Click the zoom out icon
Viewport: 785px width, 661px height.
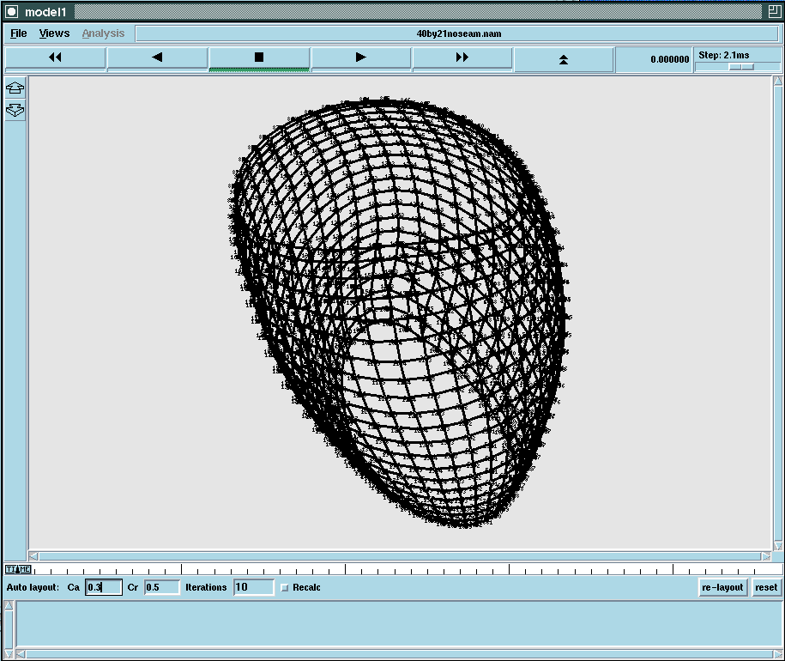click(15, 110)
